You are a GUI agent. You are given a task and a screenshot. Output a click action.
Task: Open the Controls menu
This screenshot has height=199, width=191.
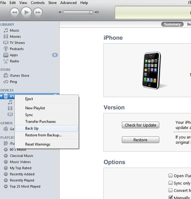(x=38, y=3)
